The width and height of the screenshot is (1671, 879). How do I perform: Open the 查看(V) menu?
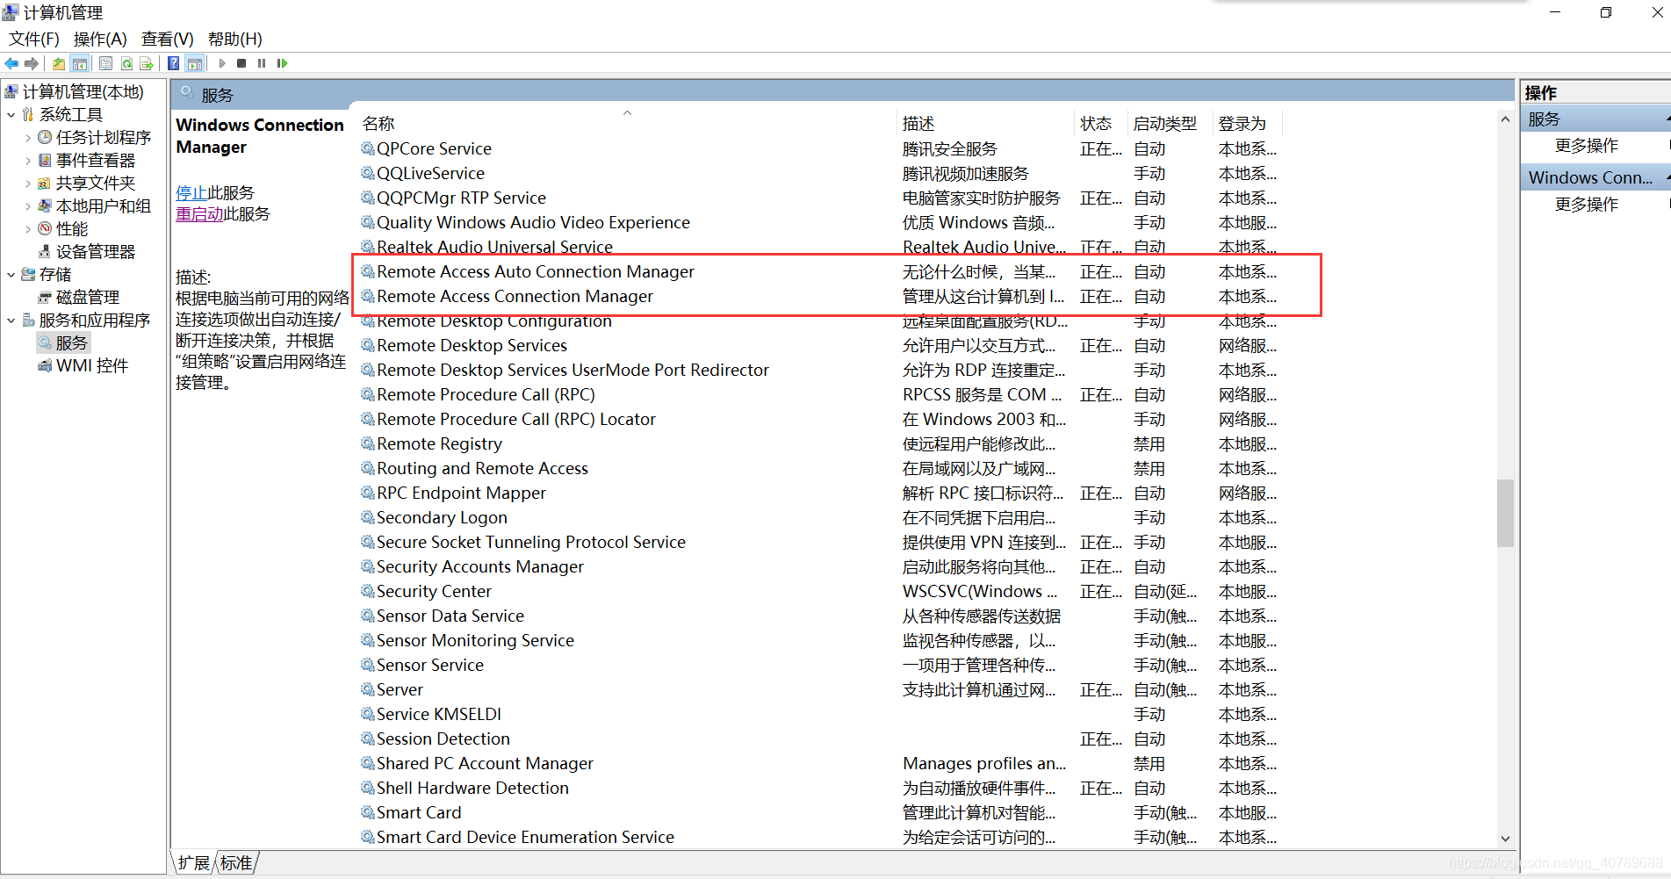click(x=168, y=39)
